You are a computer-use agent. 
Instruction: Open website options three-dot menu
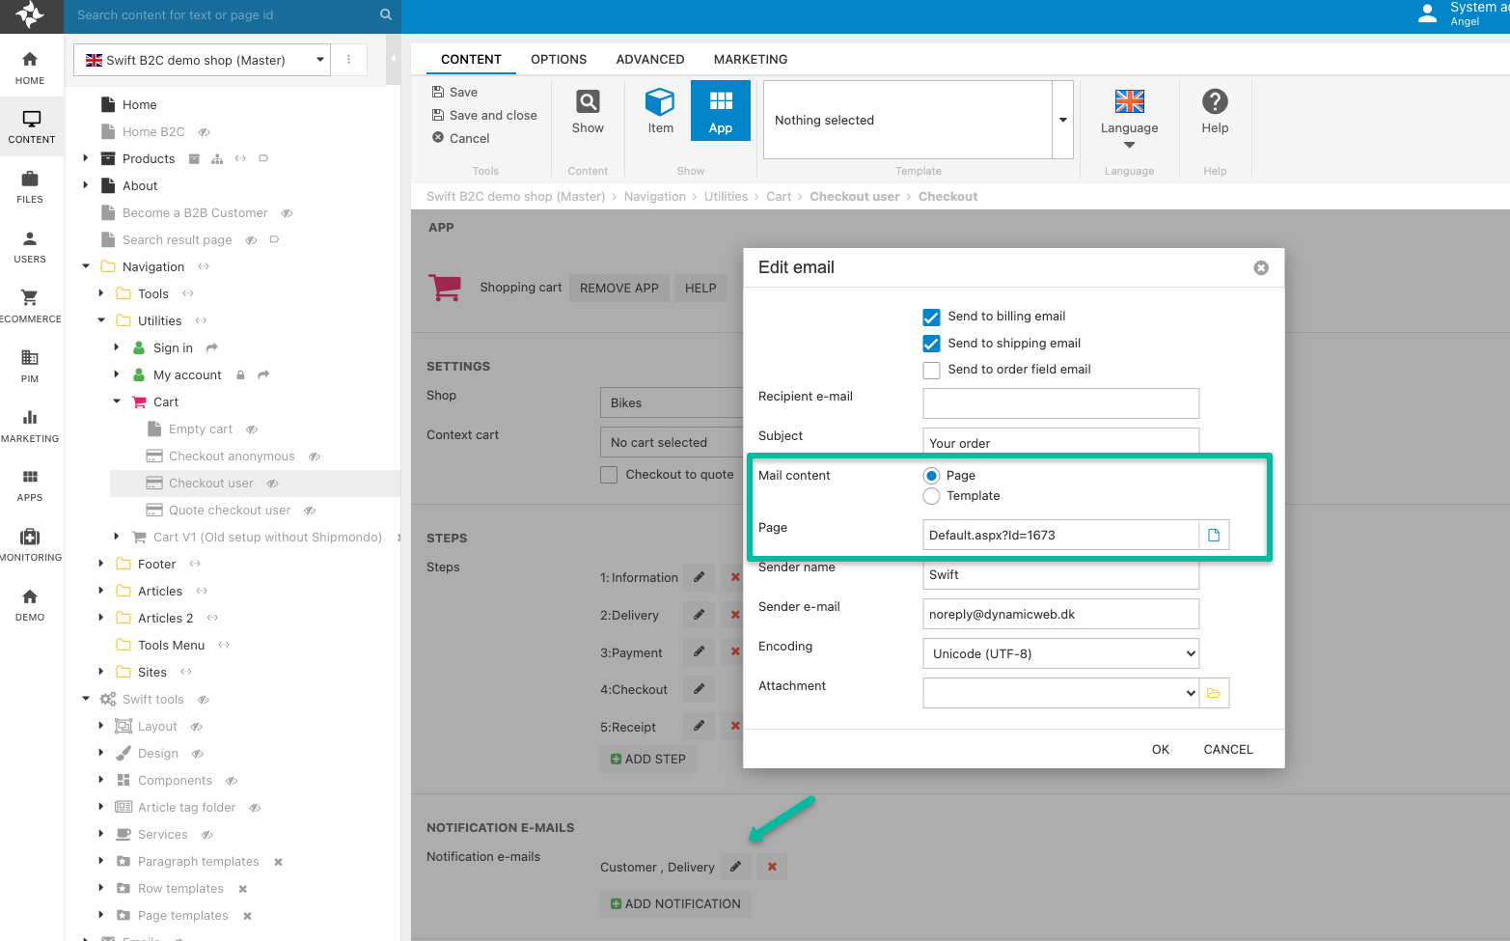349,60
